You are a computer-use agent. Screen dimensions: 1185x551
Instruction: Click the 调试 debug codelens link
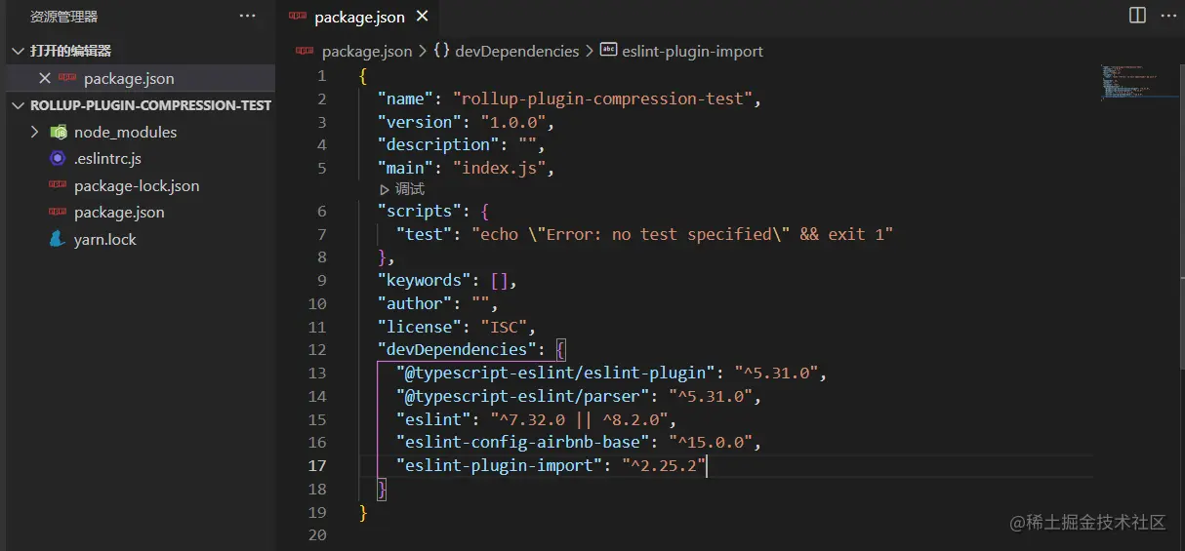[x=410, y=189]
